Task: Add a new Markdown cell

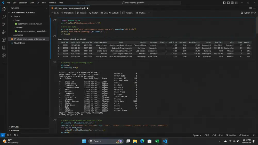Action: coord(67,13)
